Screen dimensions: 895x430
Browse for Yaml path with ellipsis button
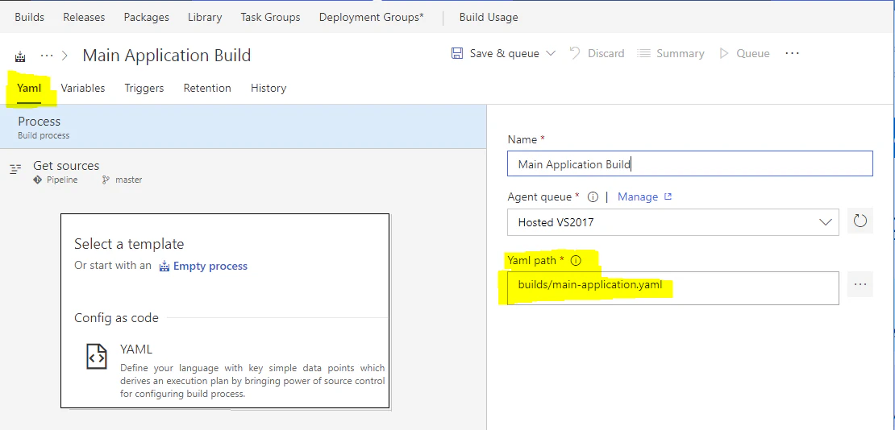(860, 284)
